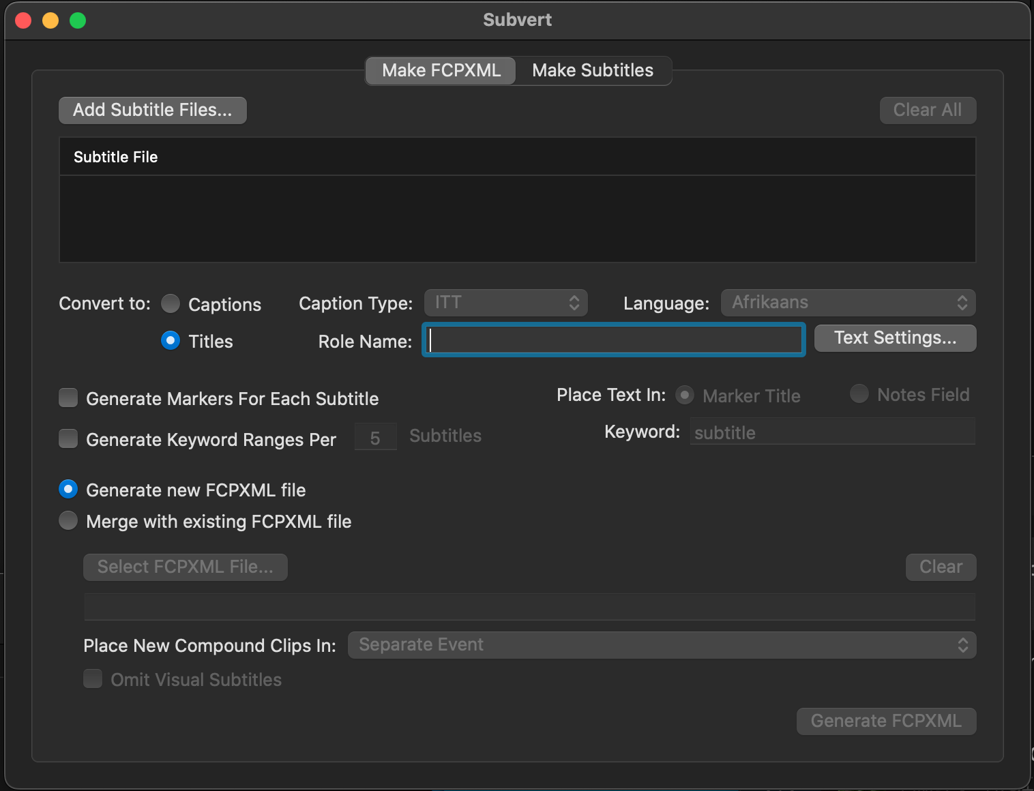Tick Generate Keyword Ranges Per checkbox
The height and width of the screenshot is (791, 1034).
click(68, 439)
